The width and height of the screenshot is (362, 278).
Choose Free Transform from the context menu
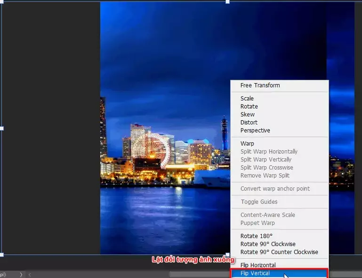(280, 85)
